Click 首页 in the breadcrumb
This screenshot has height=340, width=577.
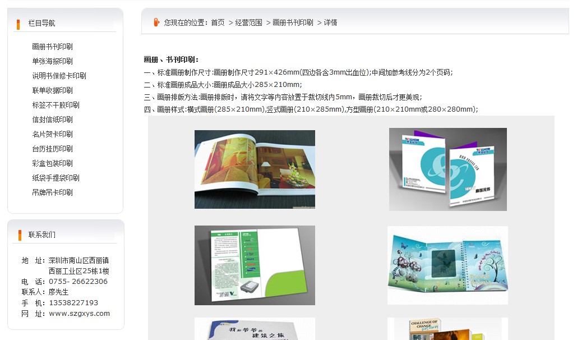tap(218, 22)
